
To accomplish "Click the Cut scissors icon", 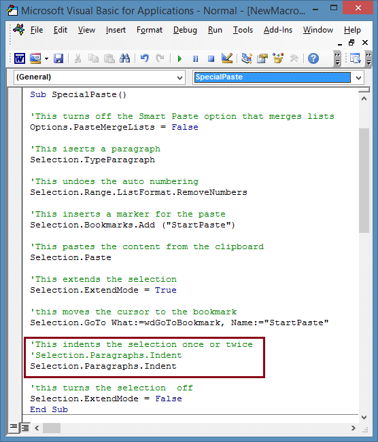I will pos(78,58).
